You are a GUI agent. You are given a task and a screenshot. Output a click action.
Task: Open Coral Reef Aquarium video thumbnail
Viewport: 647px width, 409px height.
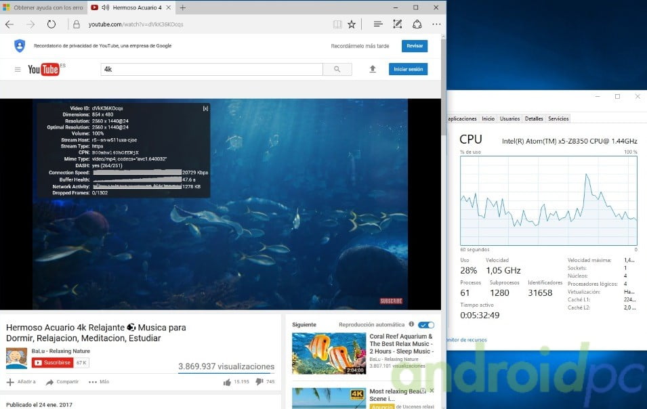coord(329,353)
